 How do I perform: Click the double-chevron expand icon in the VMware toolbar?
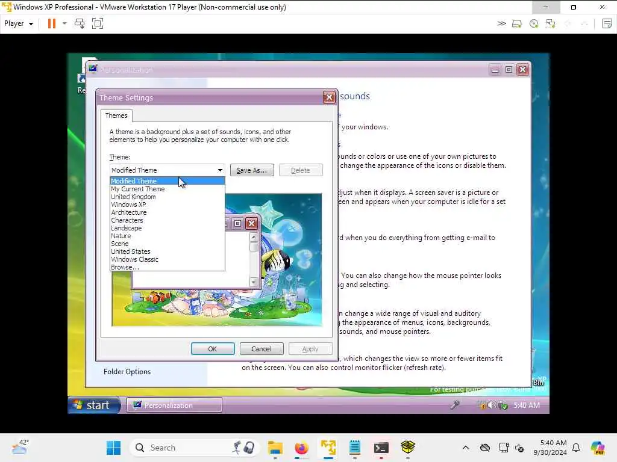[501, 23]
